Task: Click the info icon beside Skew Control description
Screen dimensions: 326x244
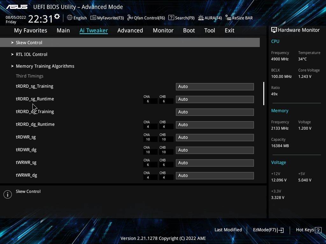Action: click(8, 194)
